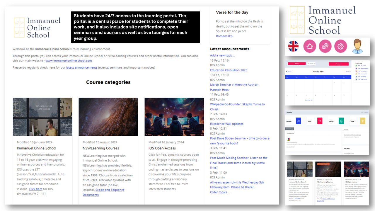Click the Verse for the day heading
Image resolution: width=375 pixels, height=211 pixels.
point(232,12)
